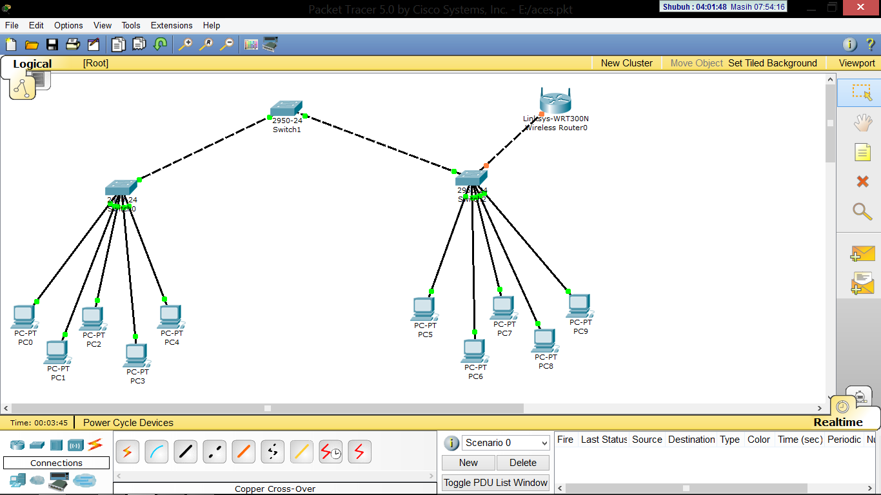This screenshot has height=495, width=881.
Task: Click Set Tiled Background
Action: click(773, 63)
